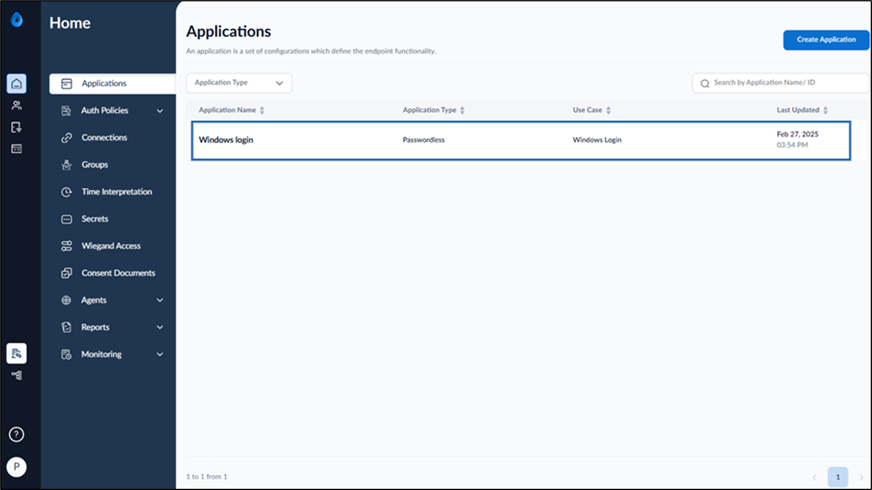Click the Use Case column header
The image size is (872, 490).
[x=587, y=110]
